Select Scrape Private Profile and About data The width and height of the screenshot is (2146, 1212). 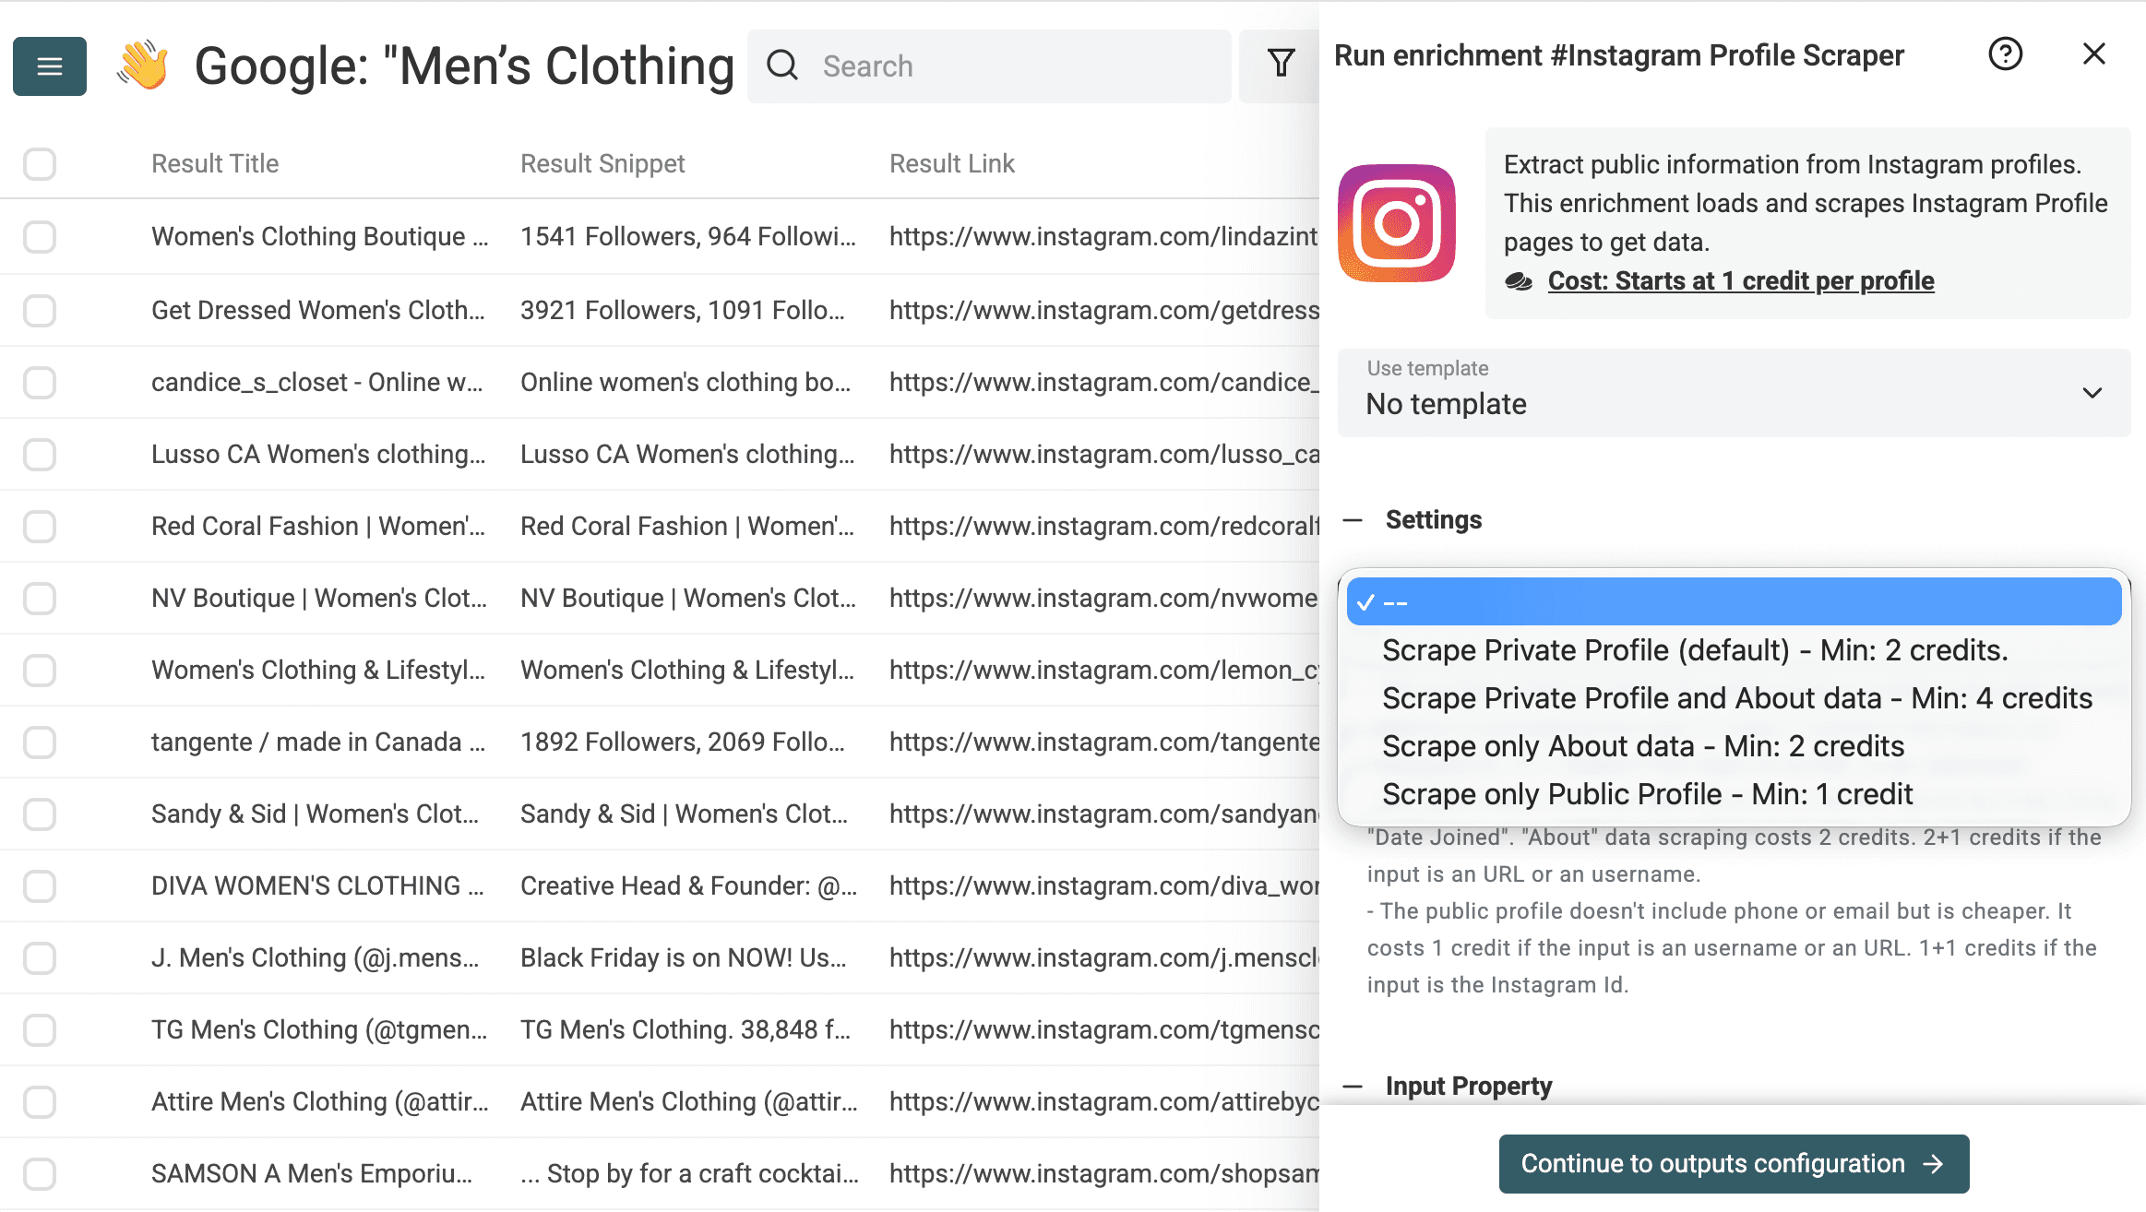coord(1736,698)
